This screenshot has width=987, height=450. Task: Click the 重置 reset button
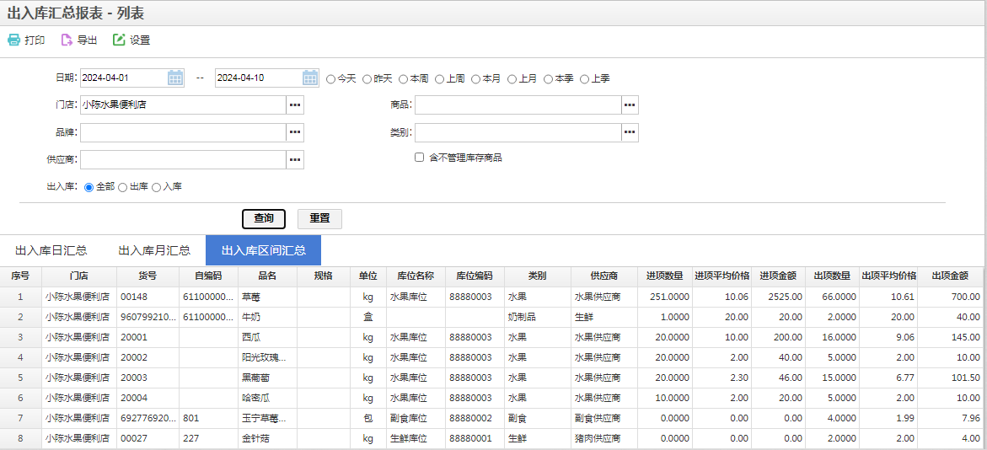pos(319,218)
